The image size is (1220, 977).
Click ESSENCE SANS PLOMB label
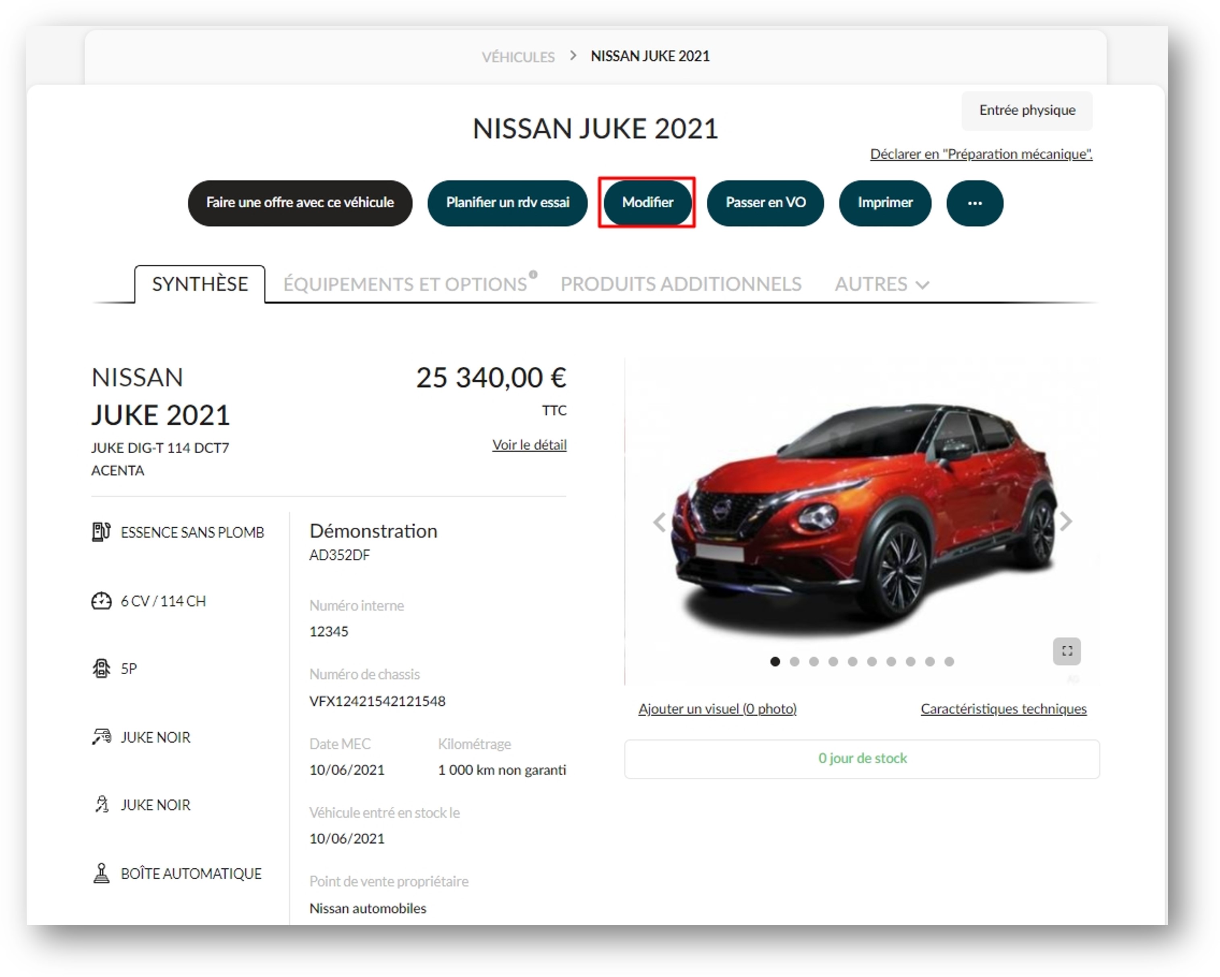pyautogui.click(x=193, y=532)
